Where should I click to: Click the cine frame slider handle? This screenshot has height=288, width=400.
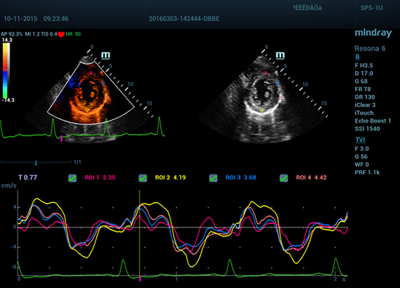(36, 162)
